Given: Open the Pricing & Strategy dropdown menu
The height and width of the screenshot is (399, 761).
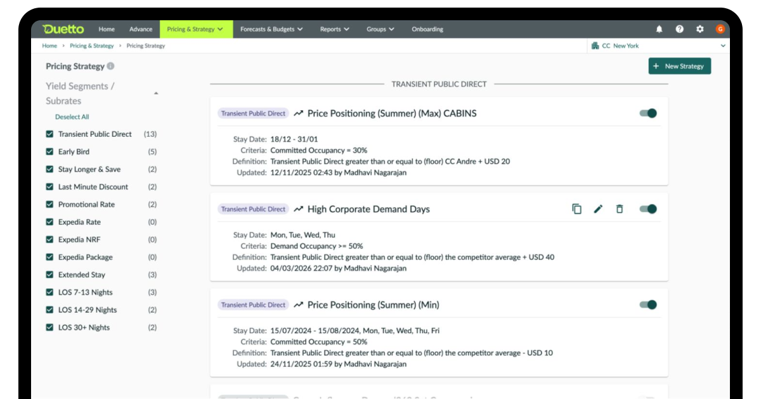Looking at the screenshot, I should coord(196,29).
